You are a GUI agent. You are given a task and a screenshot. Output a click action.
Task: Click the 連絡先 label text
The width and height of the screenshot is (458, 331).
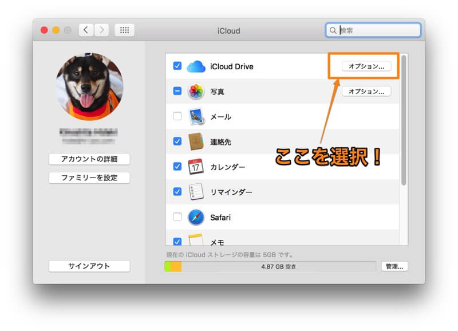[x=220, y=142]
